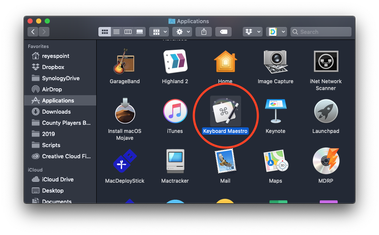Select iCloud Drive in sidebar

pos(60,180)
